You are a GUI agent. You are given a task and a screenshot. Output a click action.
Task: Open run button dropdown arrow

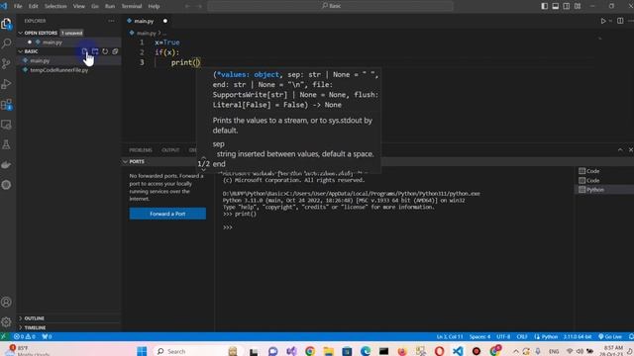(610, 21)
